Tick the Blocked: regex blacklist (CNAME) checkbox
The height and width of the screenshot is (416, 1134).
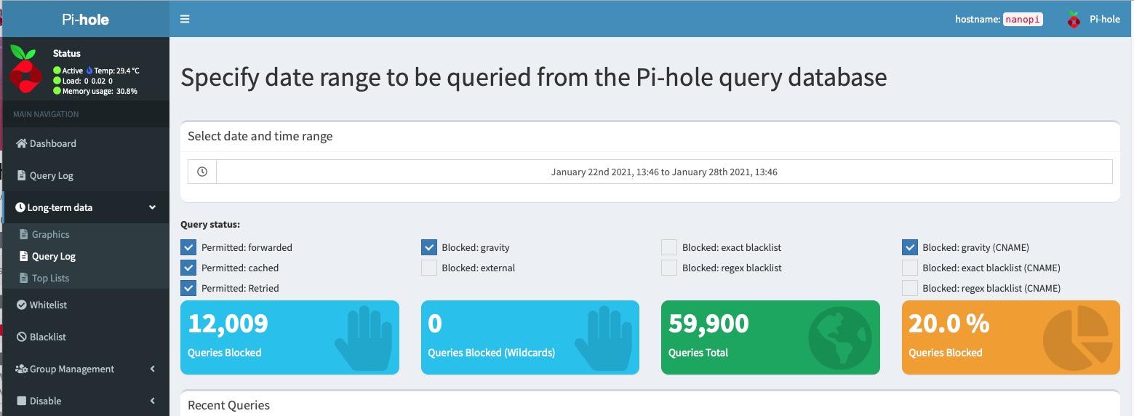pyautogui.click(x=909, y=288)
